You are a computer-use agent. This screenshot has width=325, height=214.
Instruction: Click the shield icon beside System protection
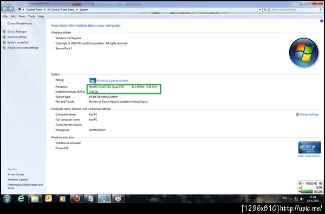(4, 42)
